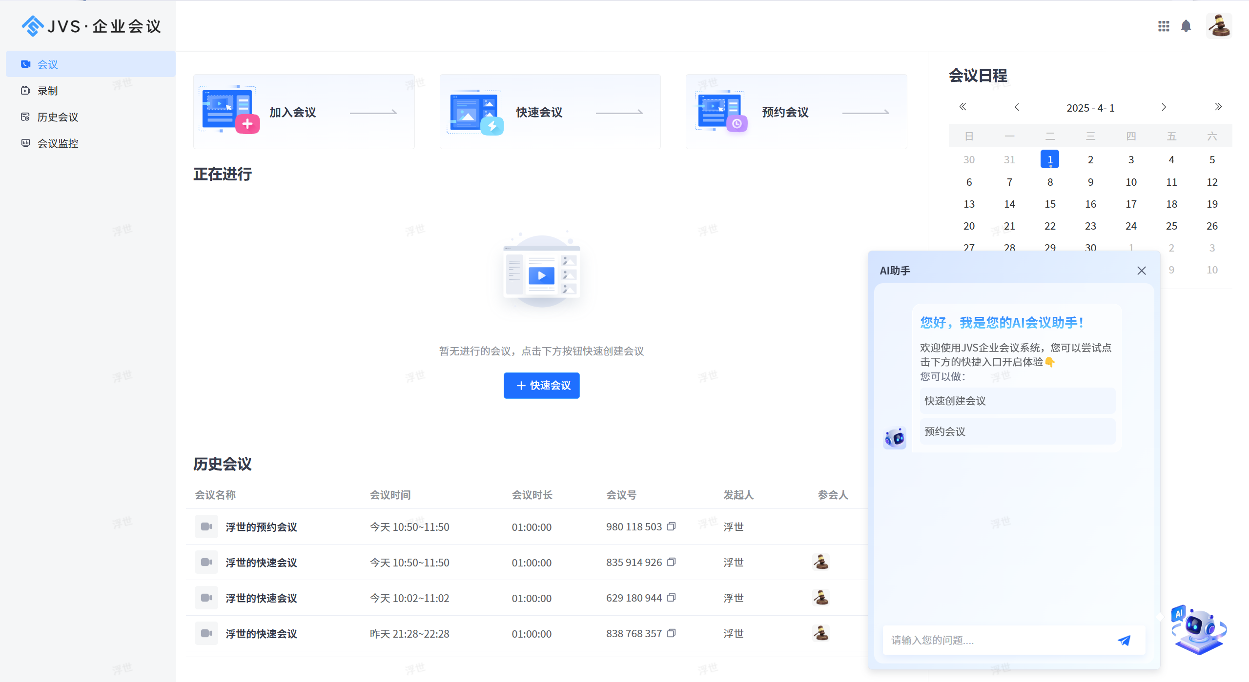The image size is (1249, 682).
Task: Go to previous month in the calendar
Action: (1017, 107)
